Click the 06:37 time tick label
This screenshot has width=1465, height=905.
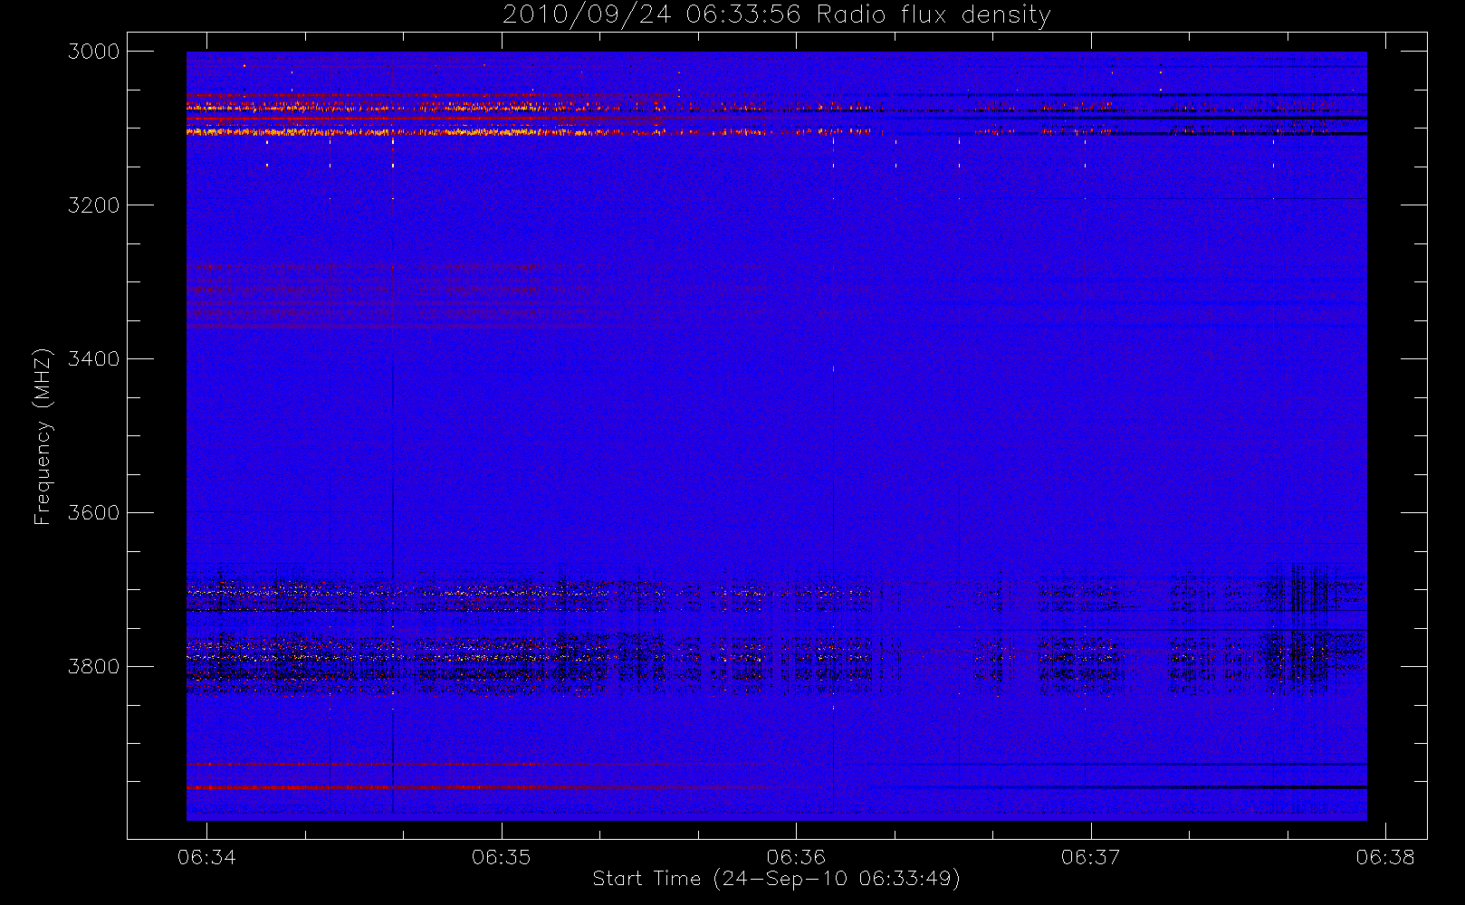pyautogui.click(x=1090, y=857)
